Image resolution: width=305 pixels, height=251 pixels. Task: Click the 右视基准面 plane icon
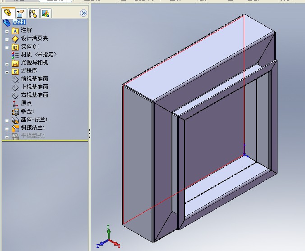(15, 96)
